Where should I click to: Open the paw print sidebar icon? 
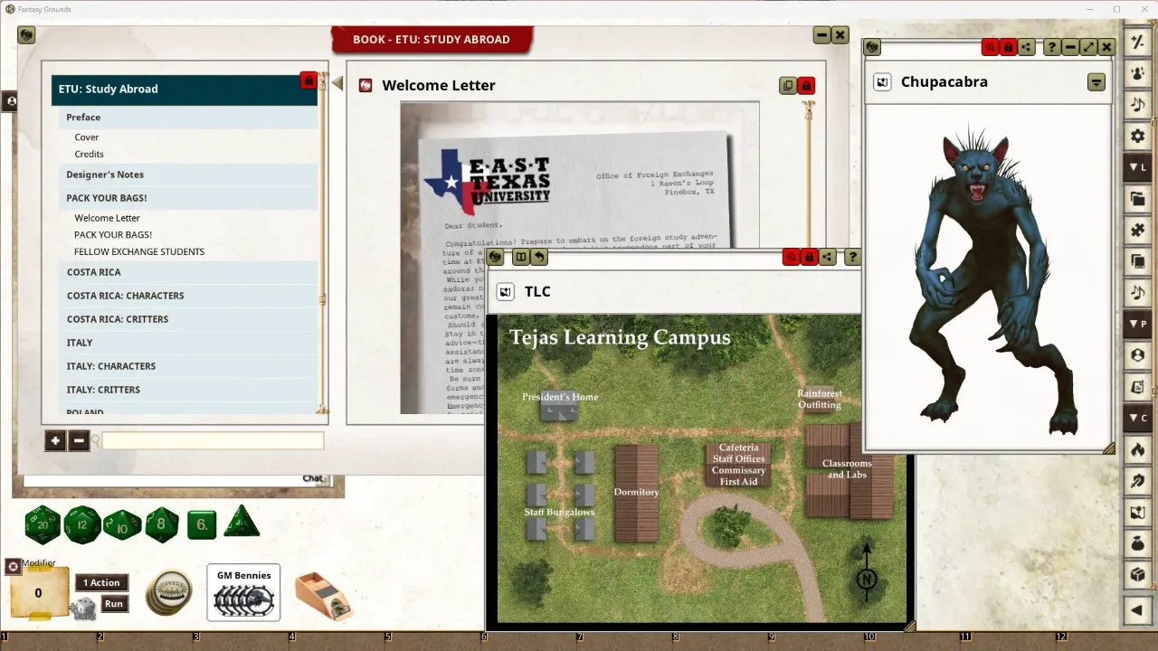[x=1137, y=73]
